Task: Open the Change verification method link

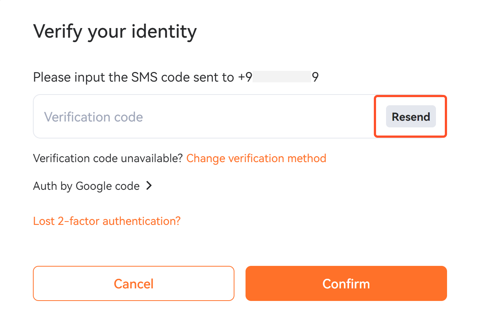Action: [256, 158]
